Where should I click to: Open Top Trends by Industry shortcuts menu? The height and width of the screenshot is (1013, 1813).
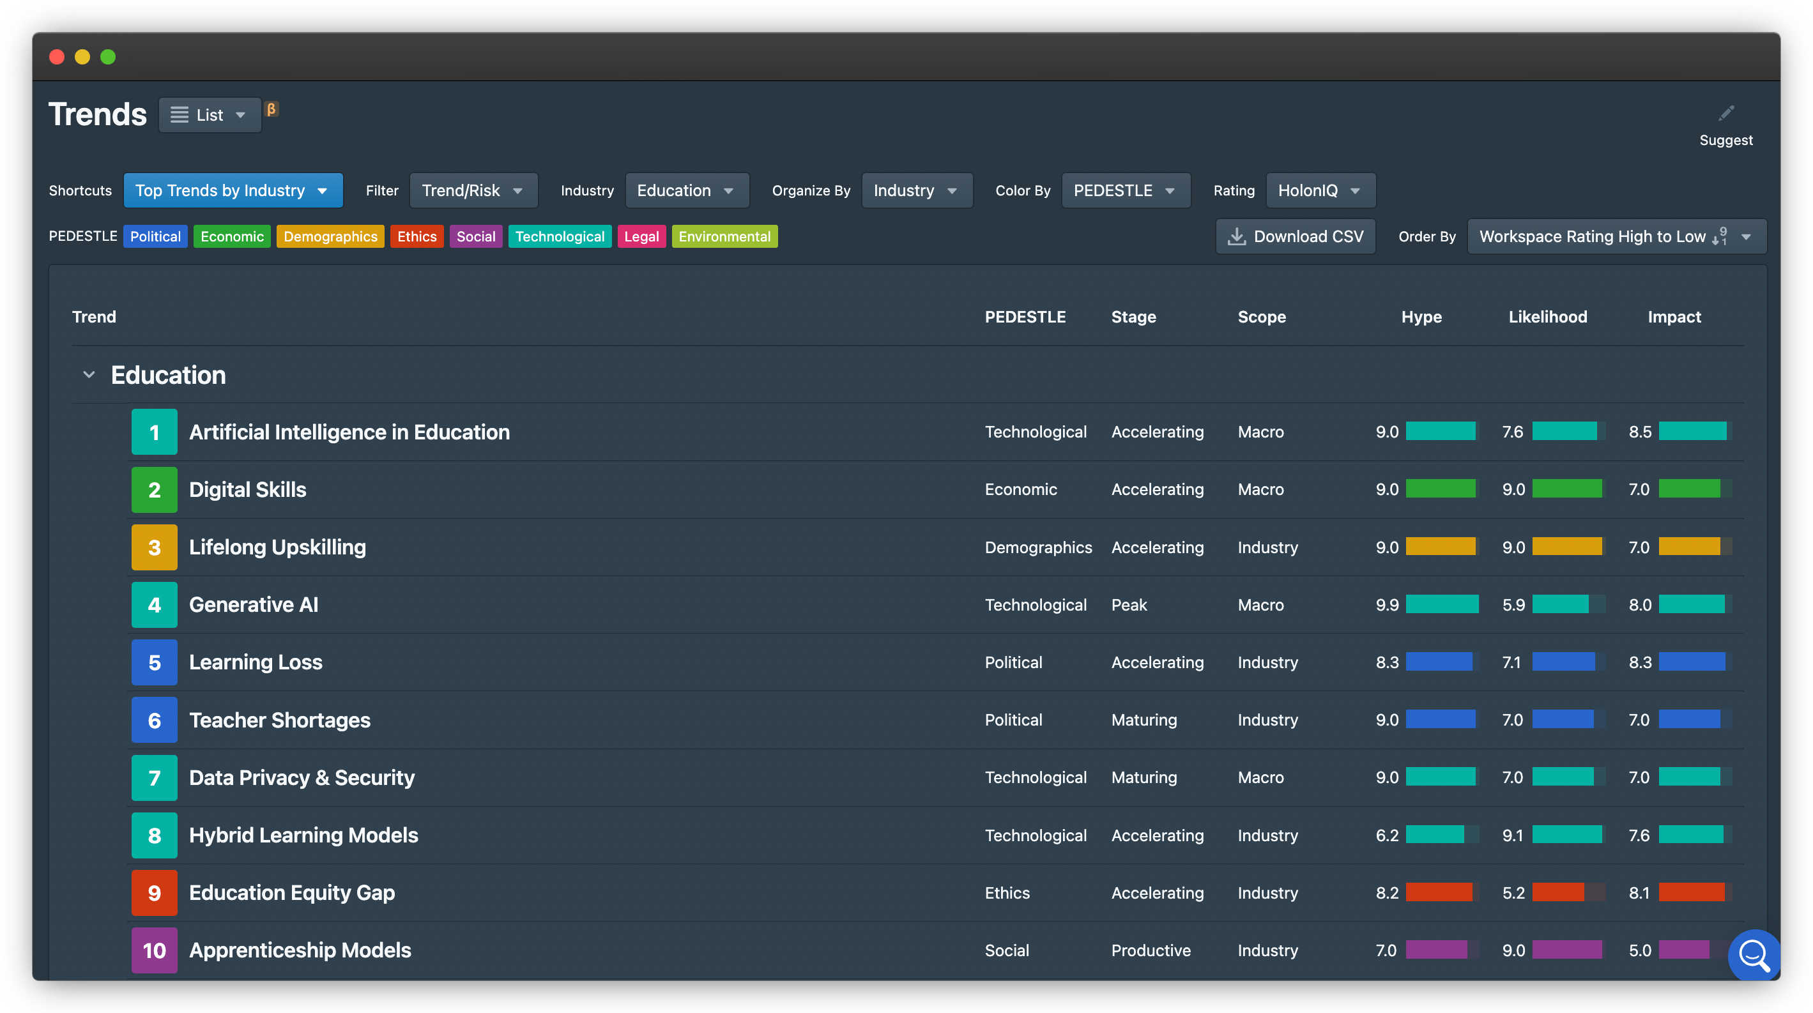click(x=233, y=190)
